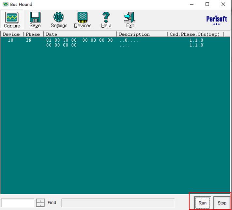Click the Device column header
Image resolution: width=232 pixels, height=210 pixels.
[12, 34]
